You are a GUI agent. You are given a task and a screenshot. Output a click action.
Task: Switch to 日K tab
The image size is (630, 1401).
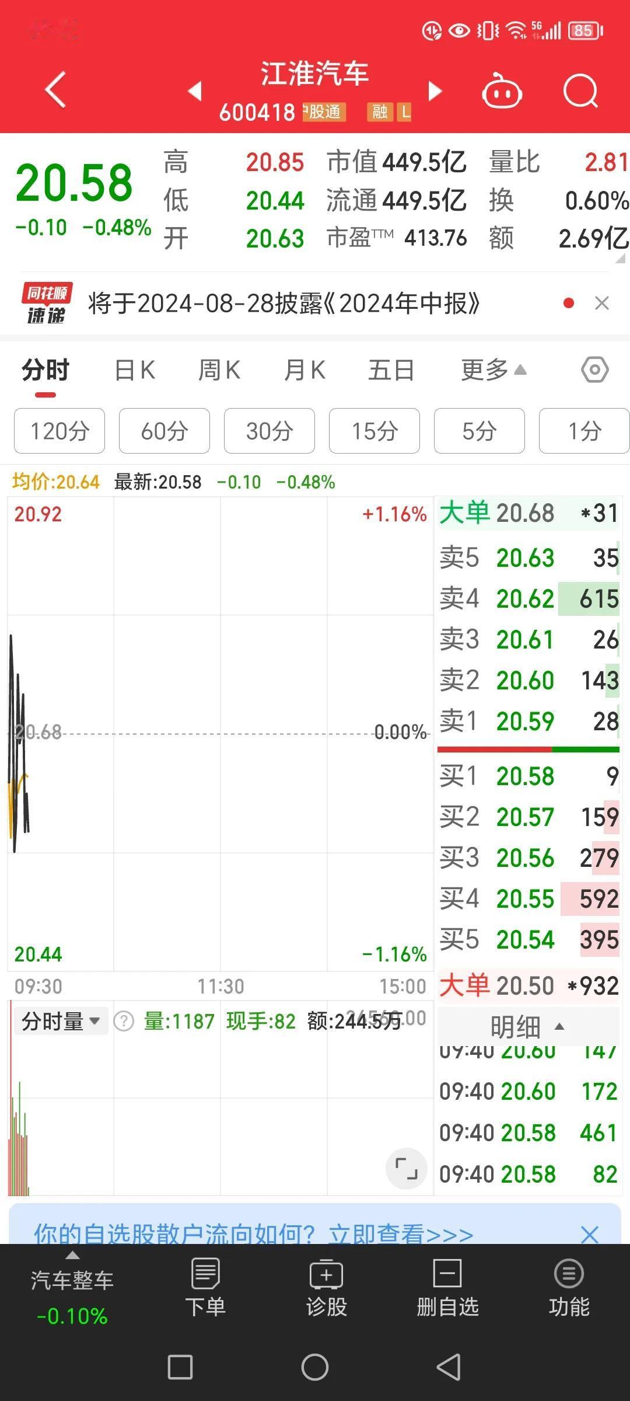coord(135,370)
